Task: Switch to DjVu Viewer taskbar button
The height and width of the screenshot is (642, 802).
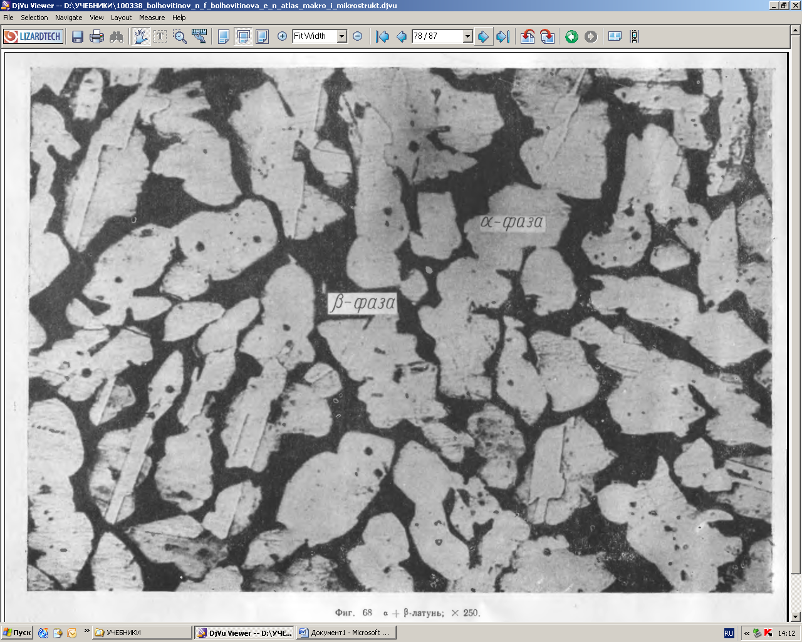Action: pyautogui.click(x=245, y=633)
